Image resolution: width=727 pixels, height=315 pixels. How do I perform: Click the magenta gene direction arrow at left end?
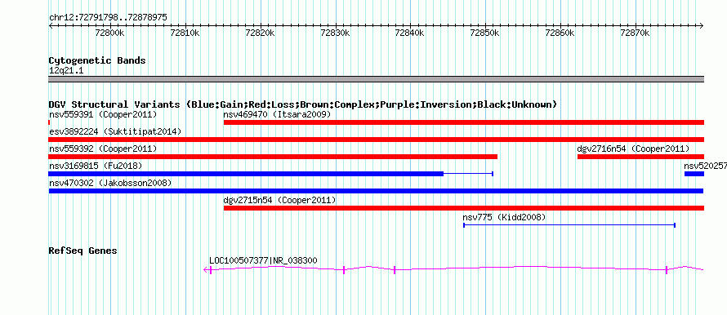click(x=206, y=270)
